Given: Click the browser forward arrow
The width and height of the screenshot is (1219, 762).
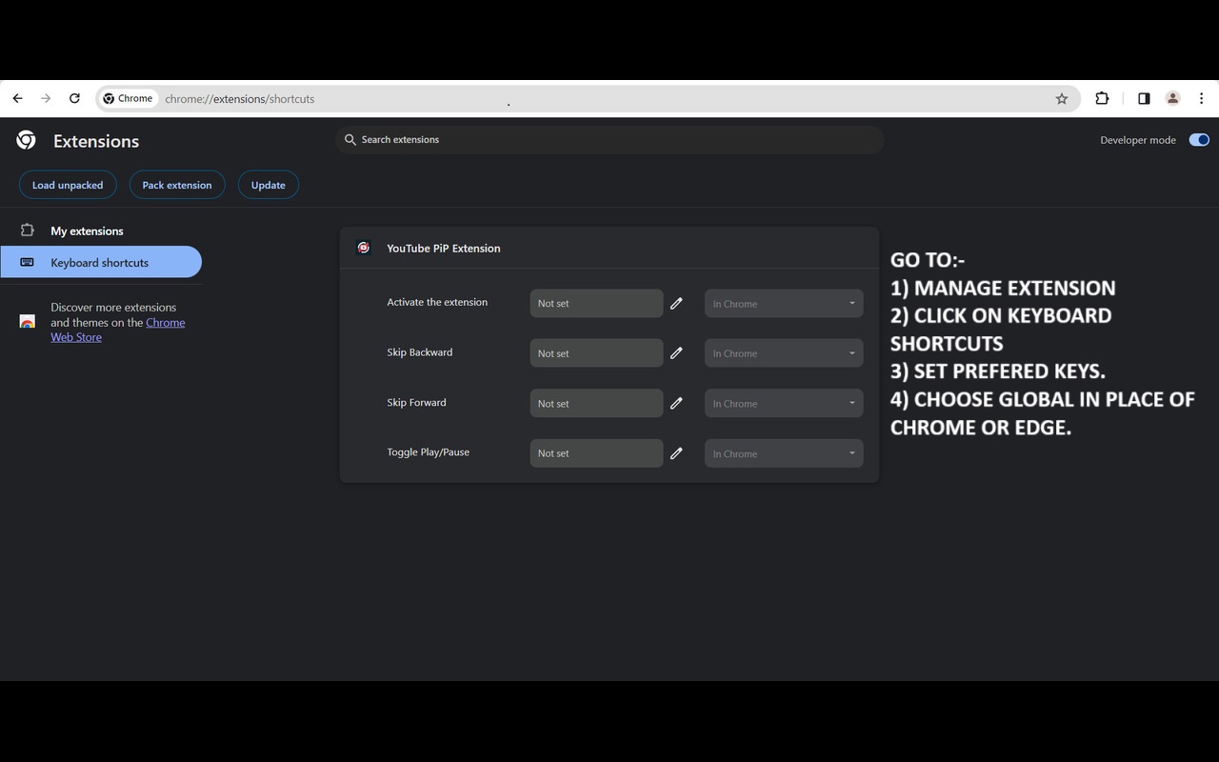Looking at the screenshot, I should (x=46, y=98).
